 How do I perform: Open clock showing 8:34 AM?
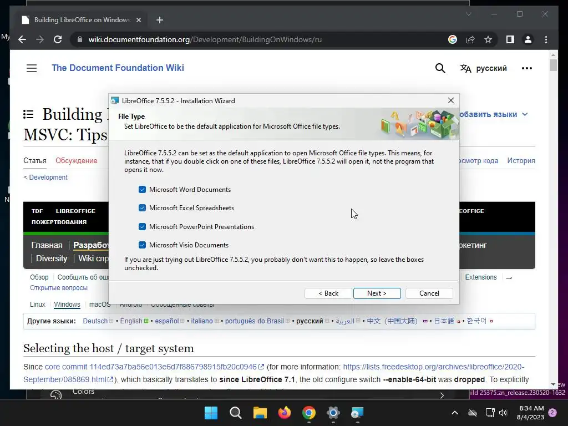click(x=531, y=413)
